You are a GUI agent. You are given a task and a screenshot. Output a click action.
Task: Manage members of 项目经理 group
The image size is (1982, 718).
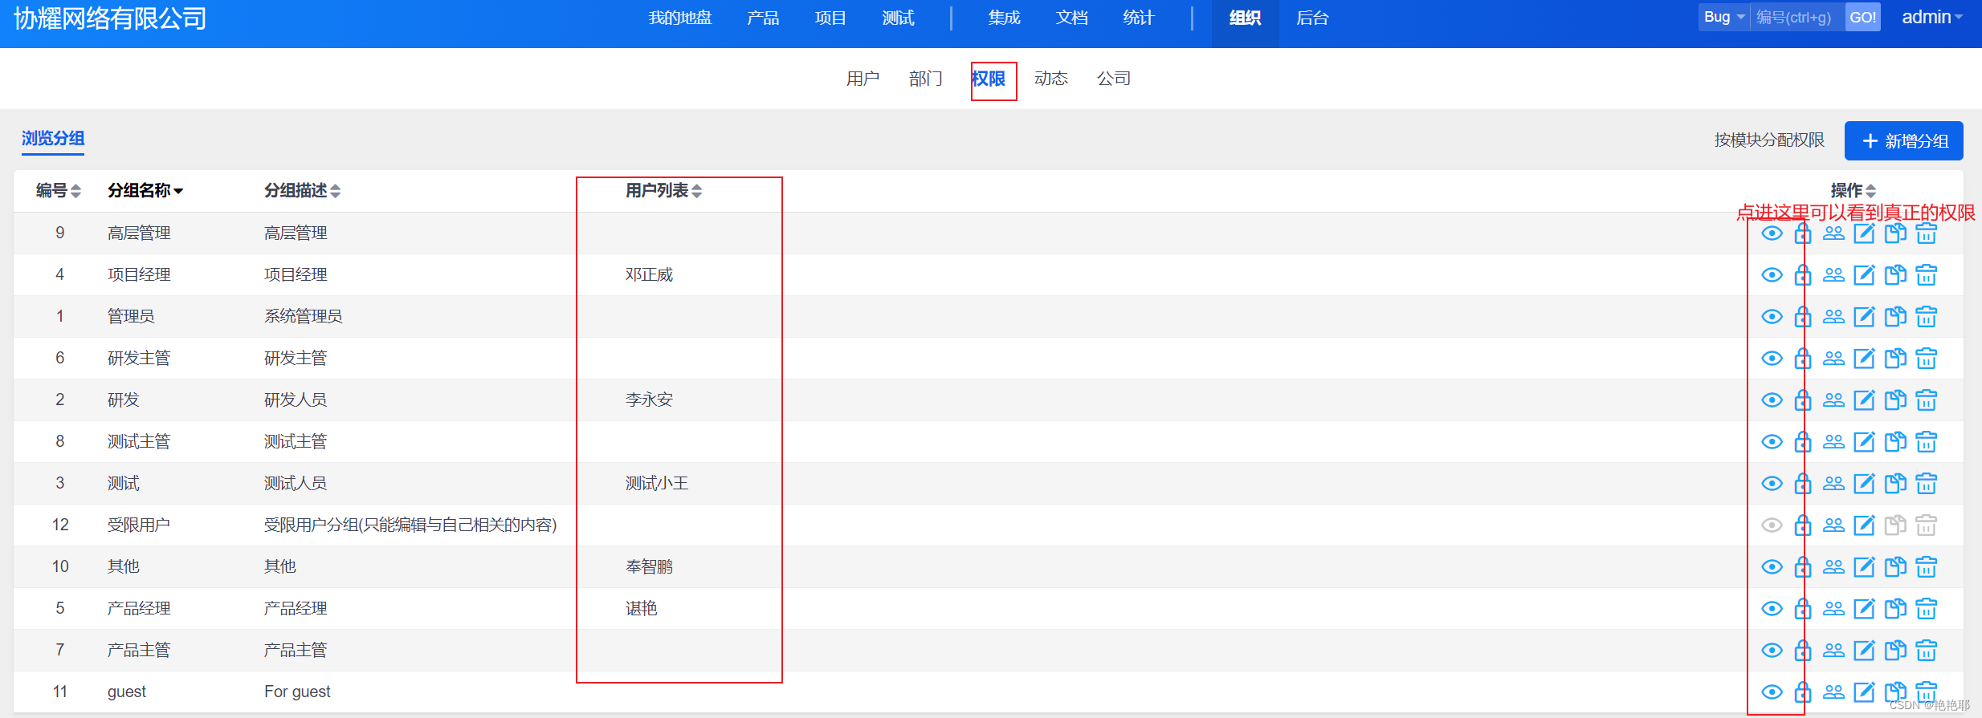(x=1833, y=275)
